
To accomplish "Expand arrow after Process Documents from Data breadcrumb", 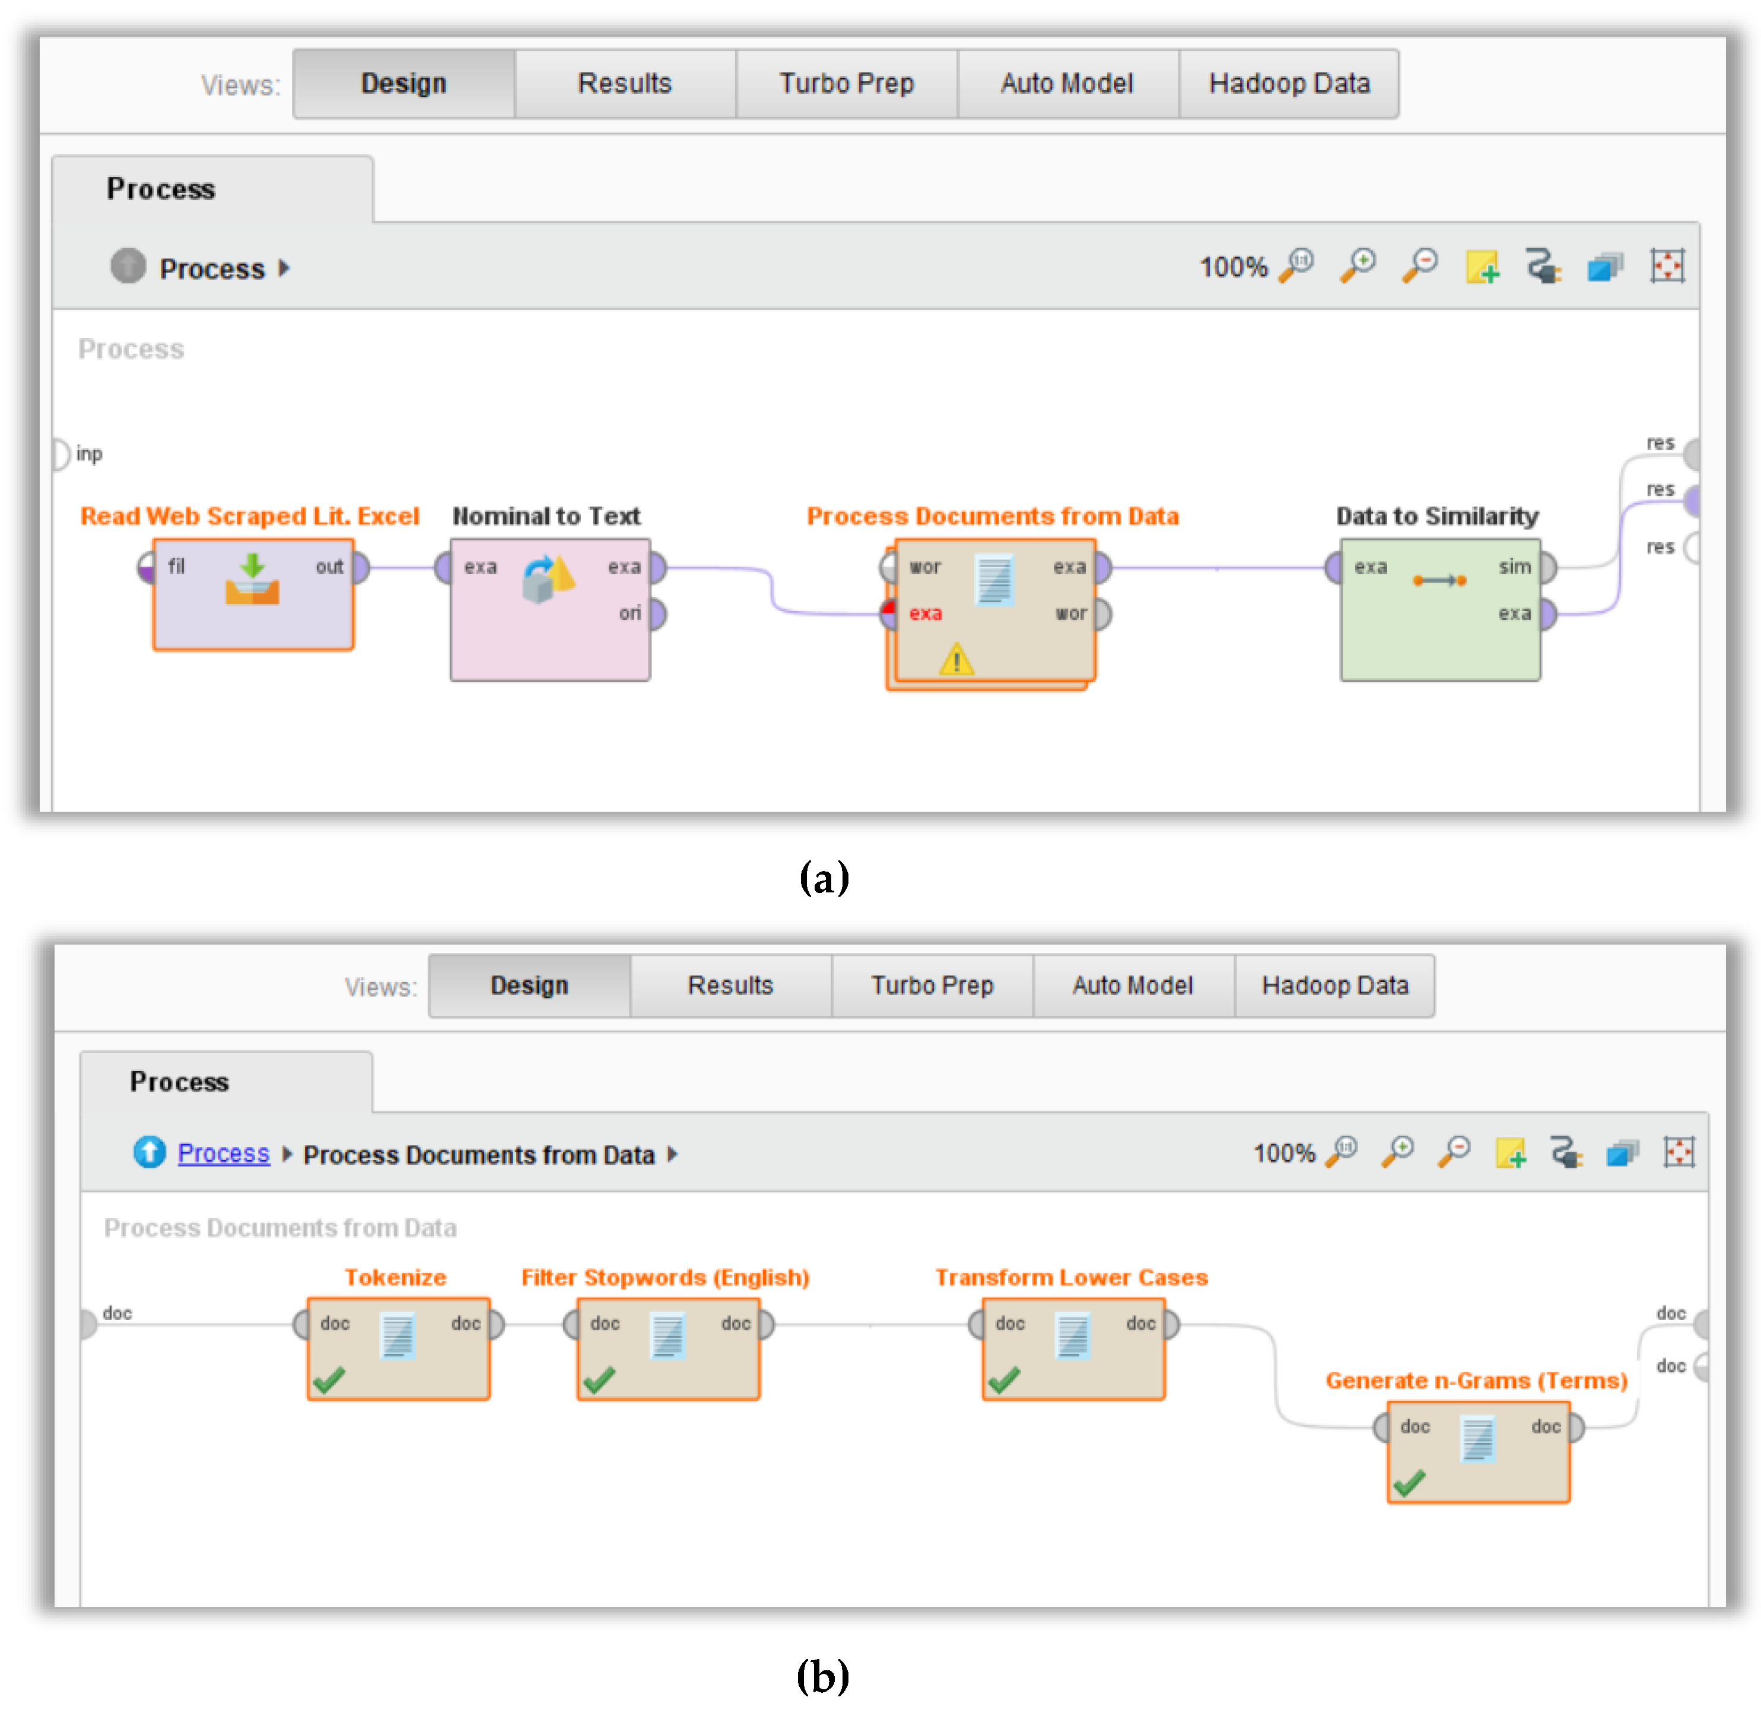I will click(x=672, y=1153).
